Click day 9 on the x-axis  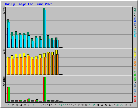tap(41, 105)
